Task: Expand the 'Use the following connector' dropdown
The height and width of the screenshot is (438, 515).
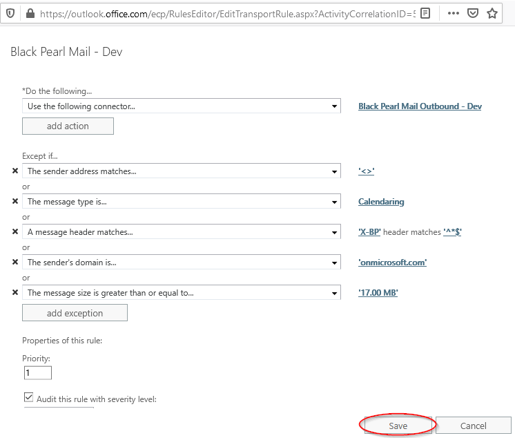Action: click(334, 106)
